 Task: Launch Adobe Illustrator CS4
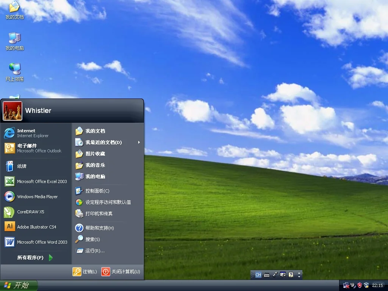pyautogui.click(x=34, y=227)
